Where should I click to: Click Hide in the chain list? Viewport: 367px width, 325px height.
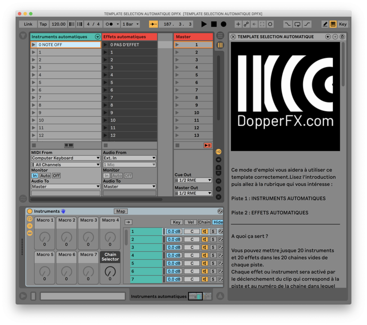[218, 222]
